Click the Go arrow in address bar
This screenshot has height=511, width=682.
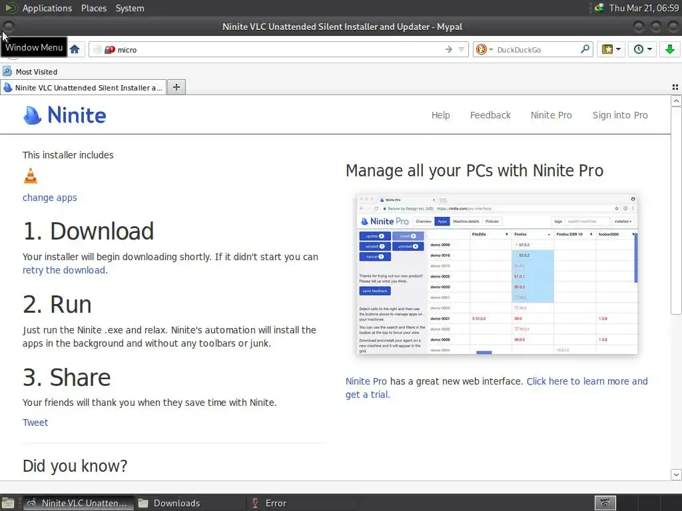pyautogui.click(x=449, y=49)
